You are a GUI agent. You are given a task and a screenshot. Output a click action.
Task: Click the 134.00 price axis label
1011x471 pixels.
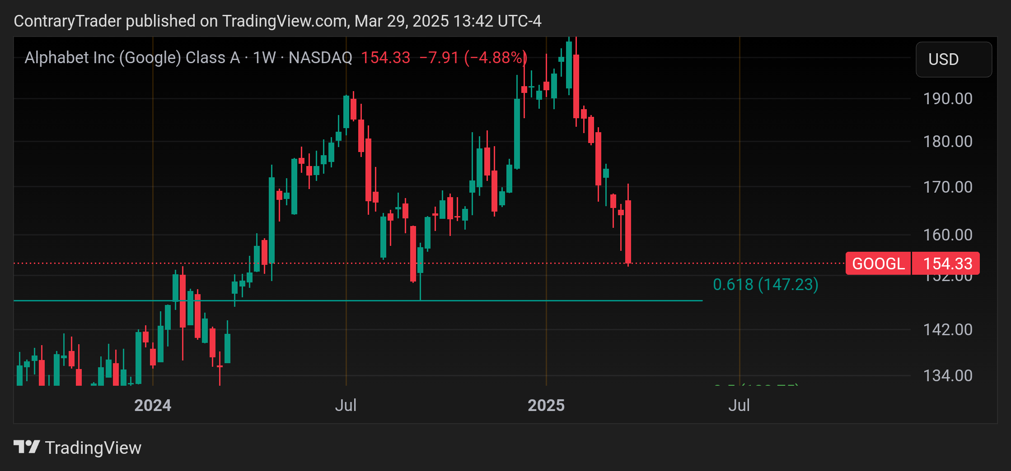coord(948,375)
